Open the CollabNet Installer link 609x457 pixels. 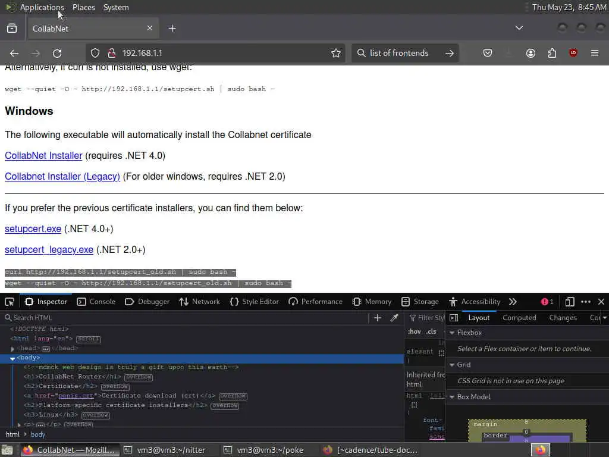pyautogui.click(x=43, y=156)
